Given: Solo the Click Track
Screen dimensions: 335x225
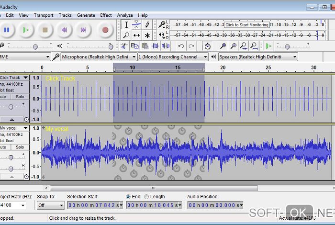Looking at the screenshot, I should (x=20, y=97).
